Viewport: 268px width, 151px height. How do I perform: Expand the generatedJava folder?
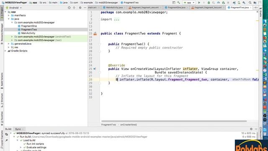coord(9,44)
